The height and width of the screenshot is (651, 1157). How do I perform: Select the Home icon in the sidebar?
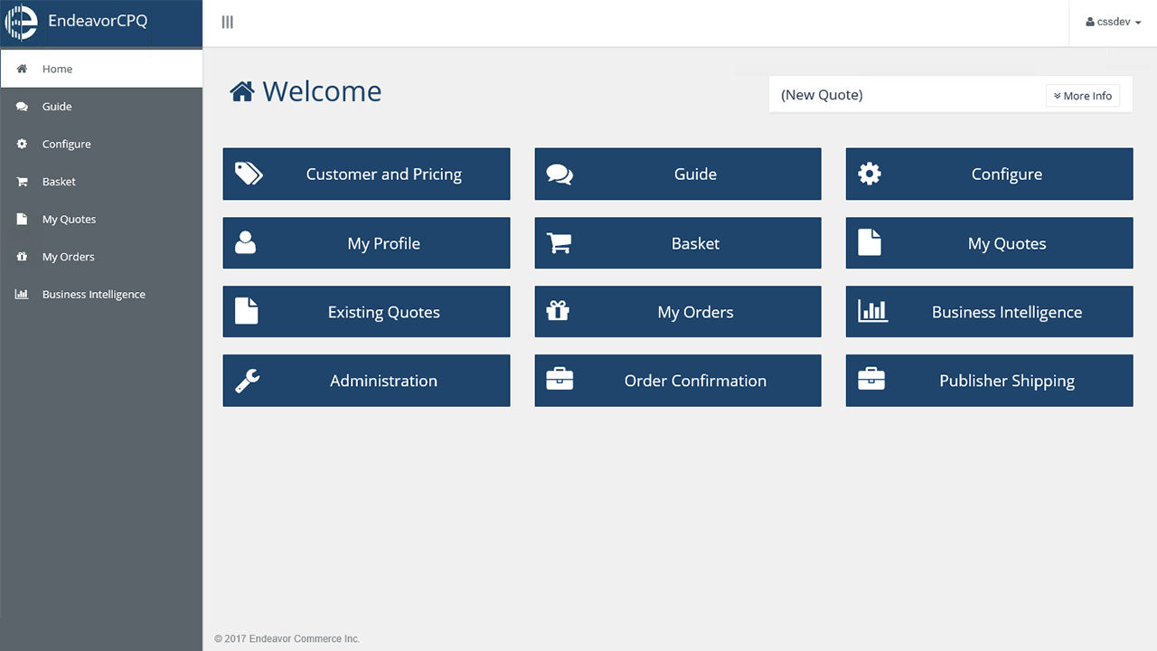tap(22, 69)
